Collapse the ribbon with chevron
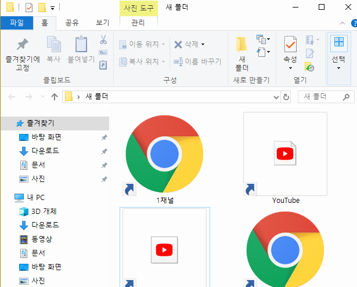The width and height of the screenshot is (357, 287). (x=342, y=23)
